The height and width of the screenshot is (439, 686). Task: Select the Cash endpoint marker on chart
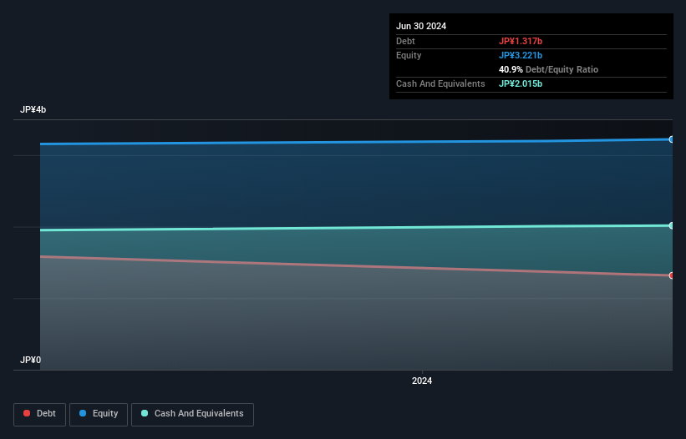tap(672, 225)
